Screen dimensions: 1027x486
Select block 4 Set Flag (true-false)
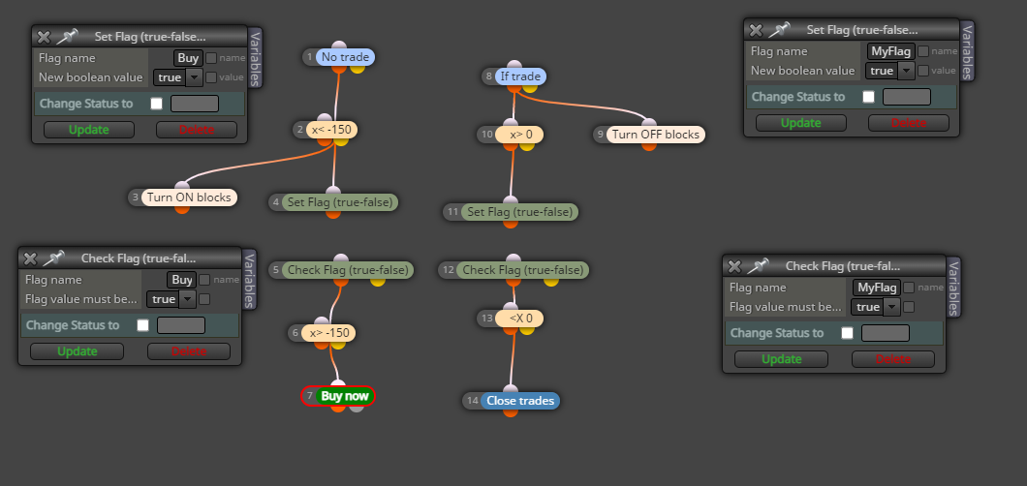[x=340, y=202]
